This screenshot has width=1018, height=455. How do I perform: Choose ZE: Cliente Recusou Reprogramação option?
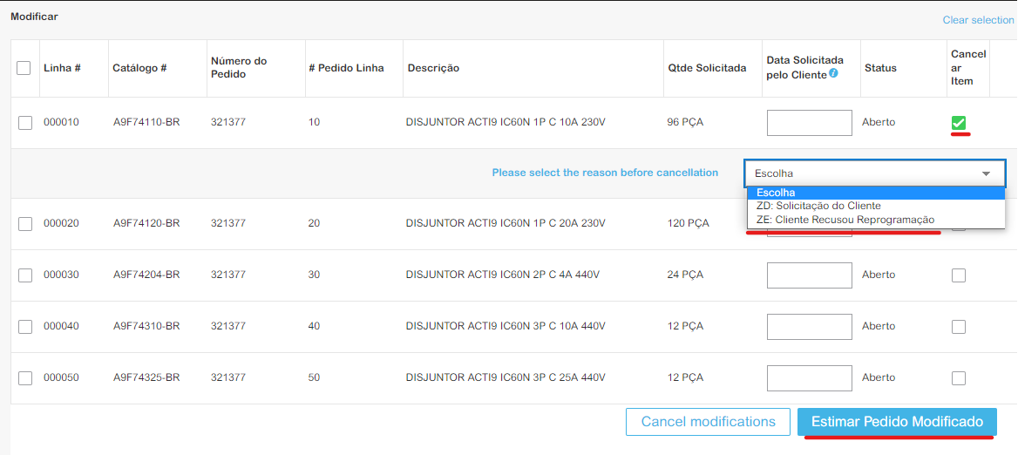pyautogui.click(x=876, y=220)
